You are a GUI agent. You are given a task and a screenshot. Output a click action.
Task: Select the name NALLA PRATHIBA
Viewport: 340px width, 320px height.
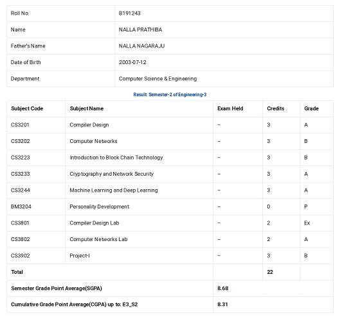point(140,29)
